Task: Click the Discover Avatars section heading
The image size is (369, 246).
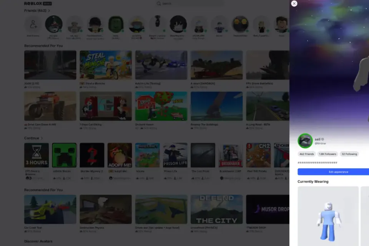Action: [38, 241]
